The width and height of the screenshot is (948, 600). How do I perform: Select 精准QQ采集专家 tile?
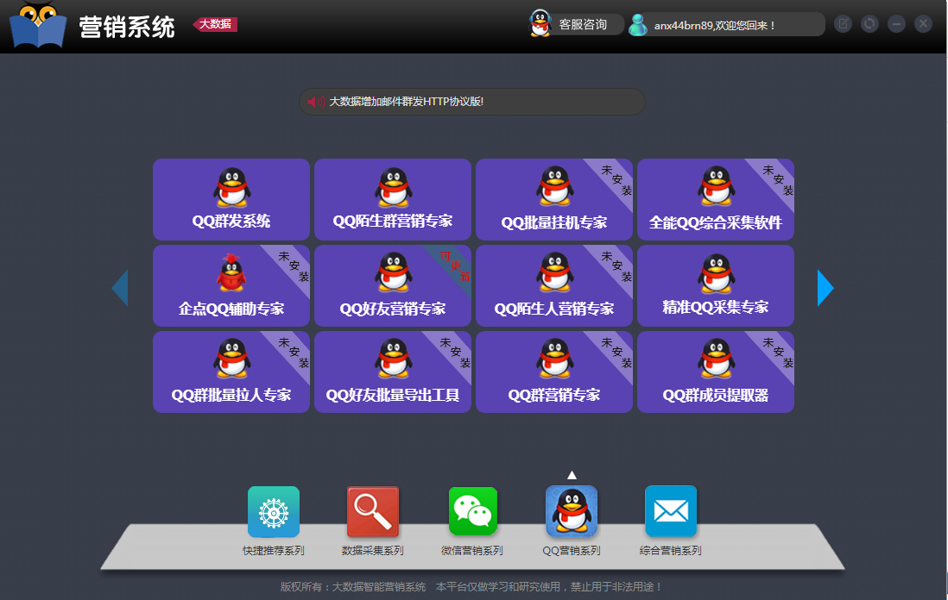(x=715, y=285)
